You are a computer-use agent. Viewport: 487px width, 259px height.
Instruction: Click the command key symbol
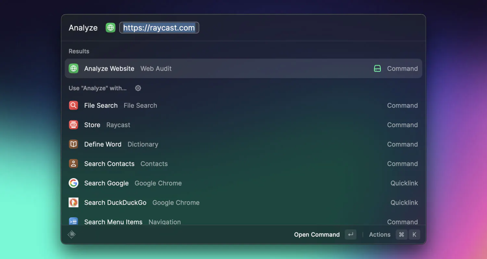tap(402, 234)
